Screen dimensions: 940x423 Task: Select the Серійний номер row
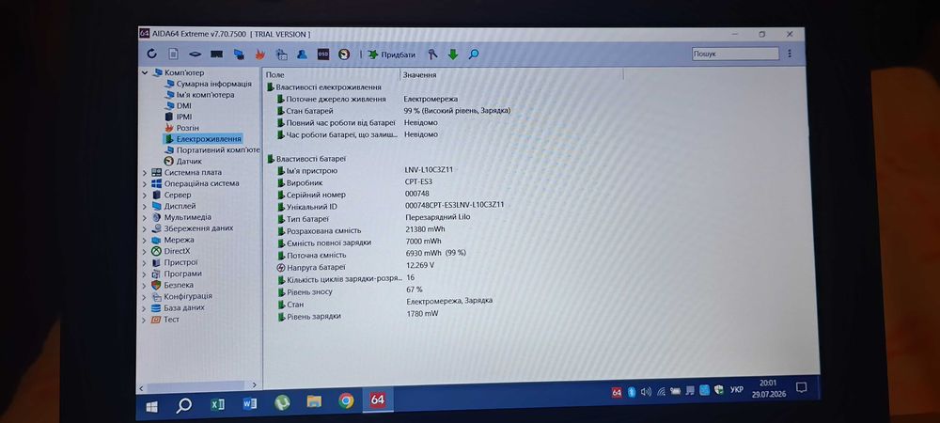[353, 195]
